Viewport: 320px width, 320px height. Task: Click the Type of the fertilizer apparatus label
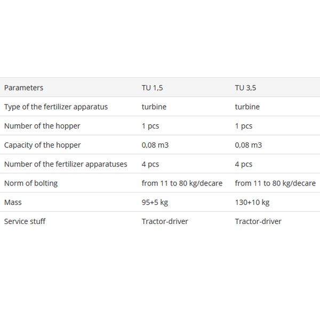(56, 107)
